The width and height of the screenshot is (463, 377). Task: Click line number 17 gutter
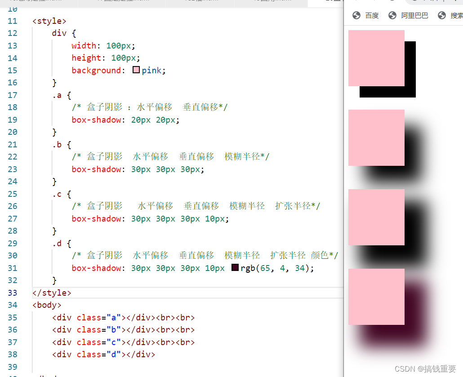point(13,95)
